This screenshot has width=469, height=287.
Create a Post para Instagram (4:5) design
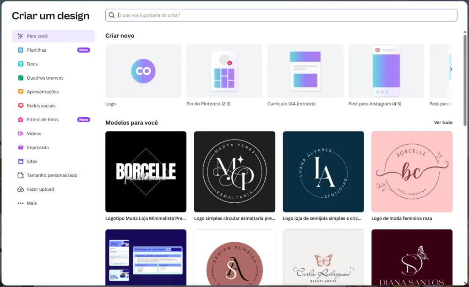(x=387, y=71)
